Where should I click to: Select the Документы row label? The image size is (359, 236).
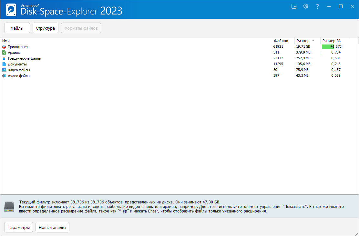(x=17, y=64)
